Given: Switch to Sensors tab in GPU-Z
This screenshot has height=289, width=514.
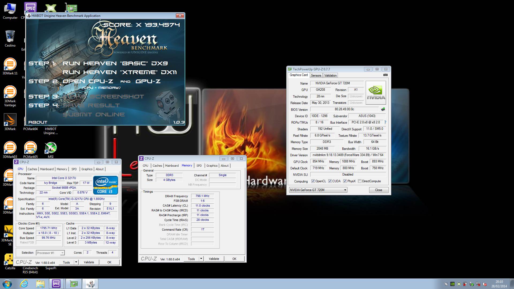Looking at the screenshot, I should click(x=316, y=75).
